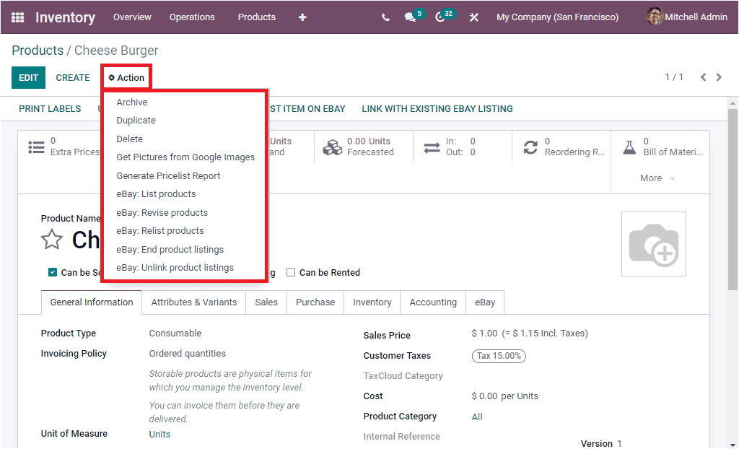Viewport: 739px width, 449px height.
Task: Click the EDIT button
Action: (x=27, y=77)
